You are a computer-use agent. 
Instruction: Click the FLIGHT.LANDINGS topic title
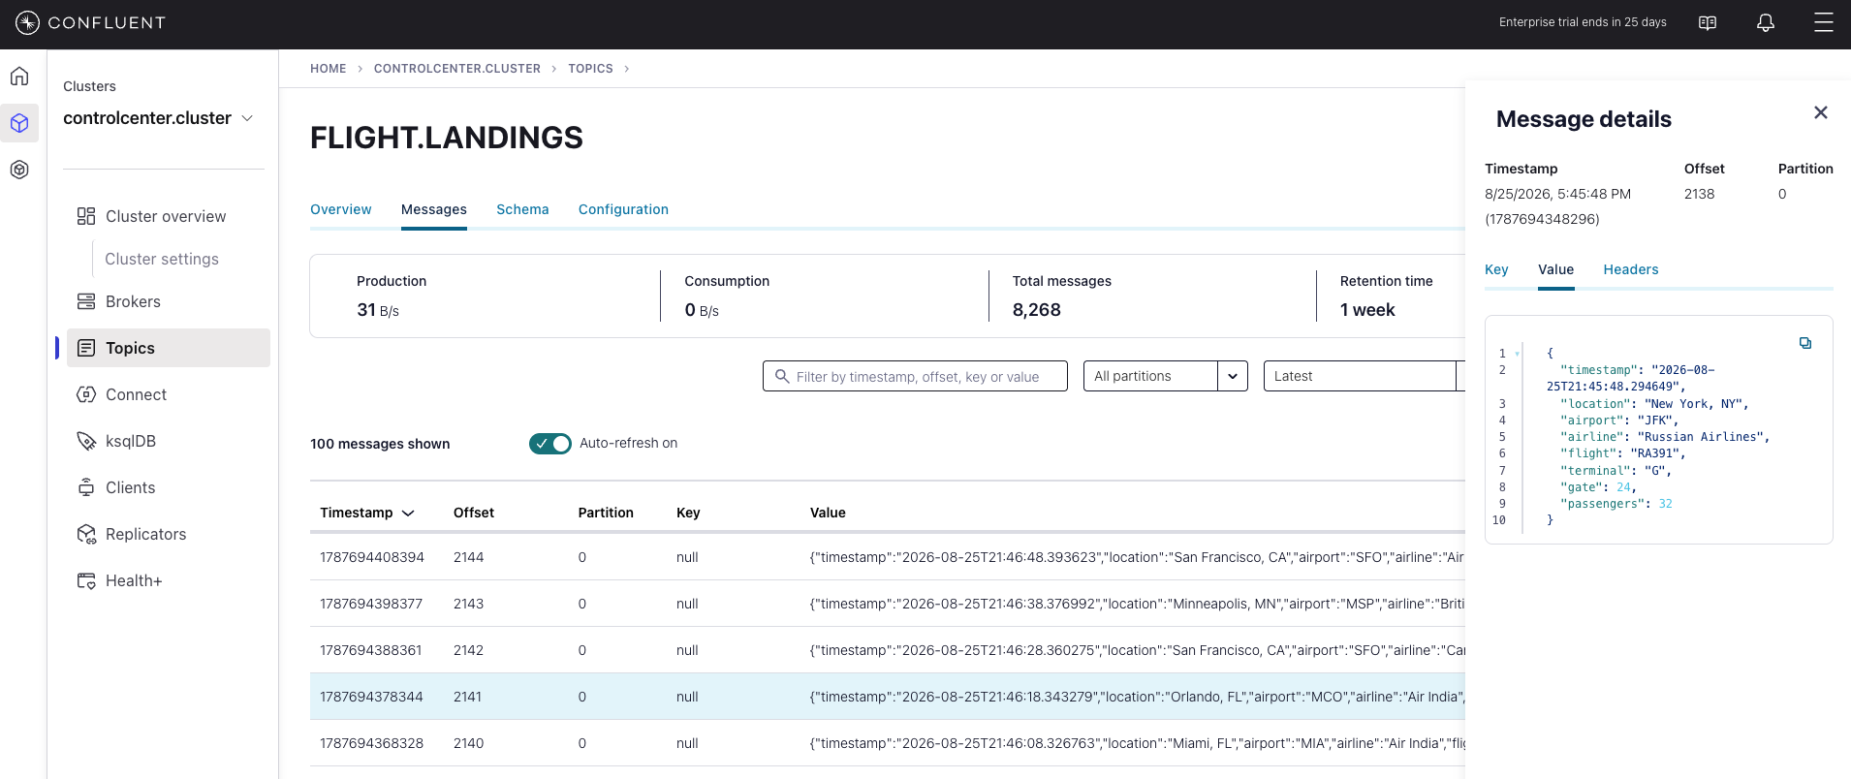[447, 138]
